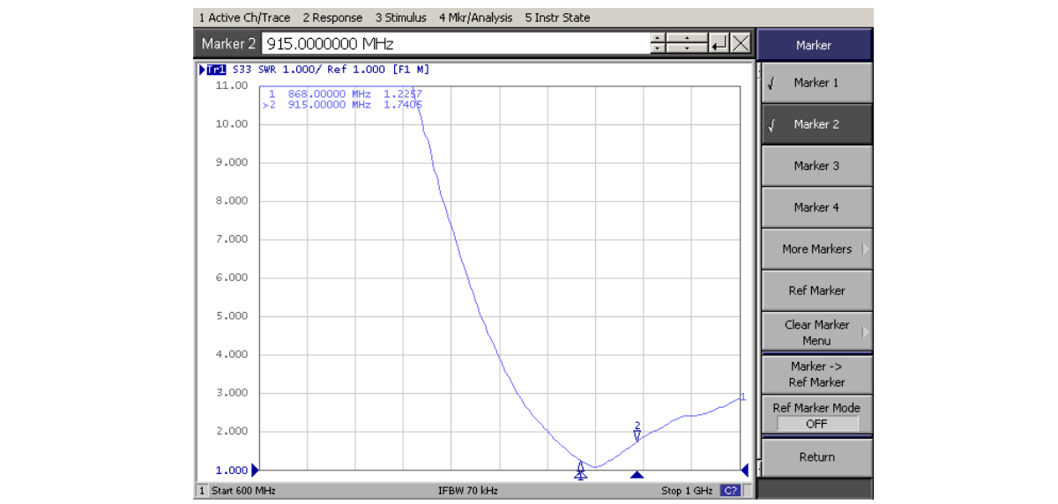
Task: Click the reference position arrow at 1.000
Action: tap(256, 470)
